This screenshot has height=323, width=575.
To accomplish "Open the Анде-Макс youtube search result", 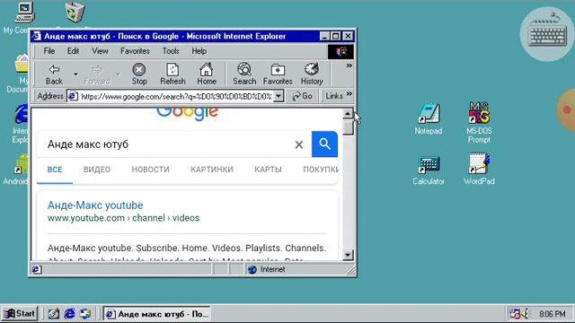I will [95, 205].
